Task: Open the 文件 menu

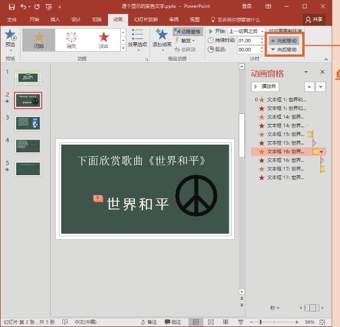Action: [12, 19]
